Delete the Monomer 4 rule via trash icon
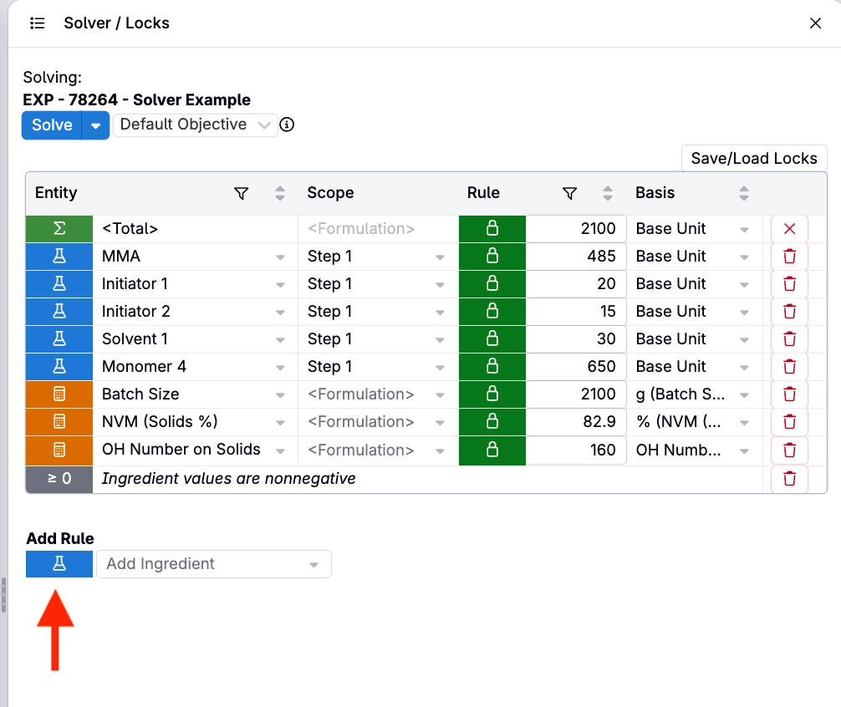 (x=789, y=367)
